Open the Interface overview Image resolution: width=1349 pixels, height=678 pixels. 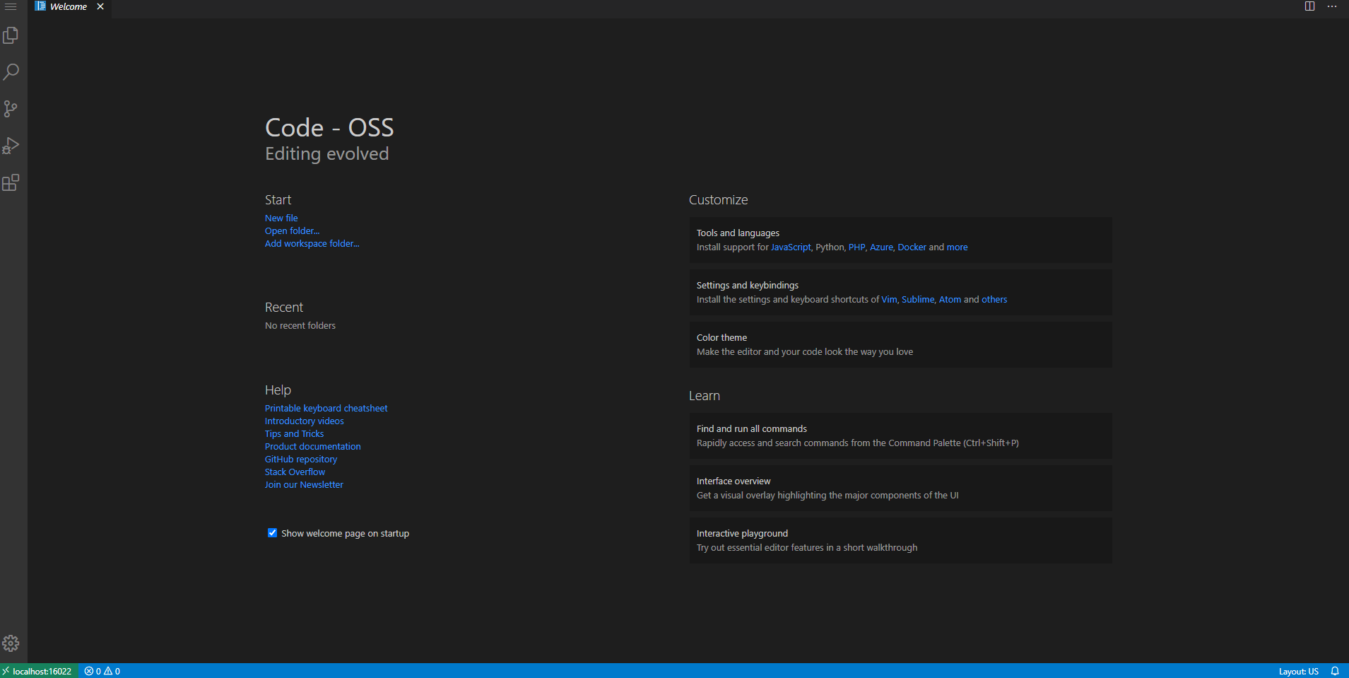pos(900,489)
